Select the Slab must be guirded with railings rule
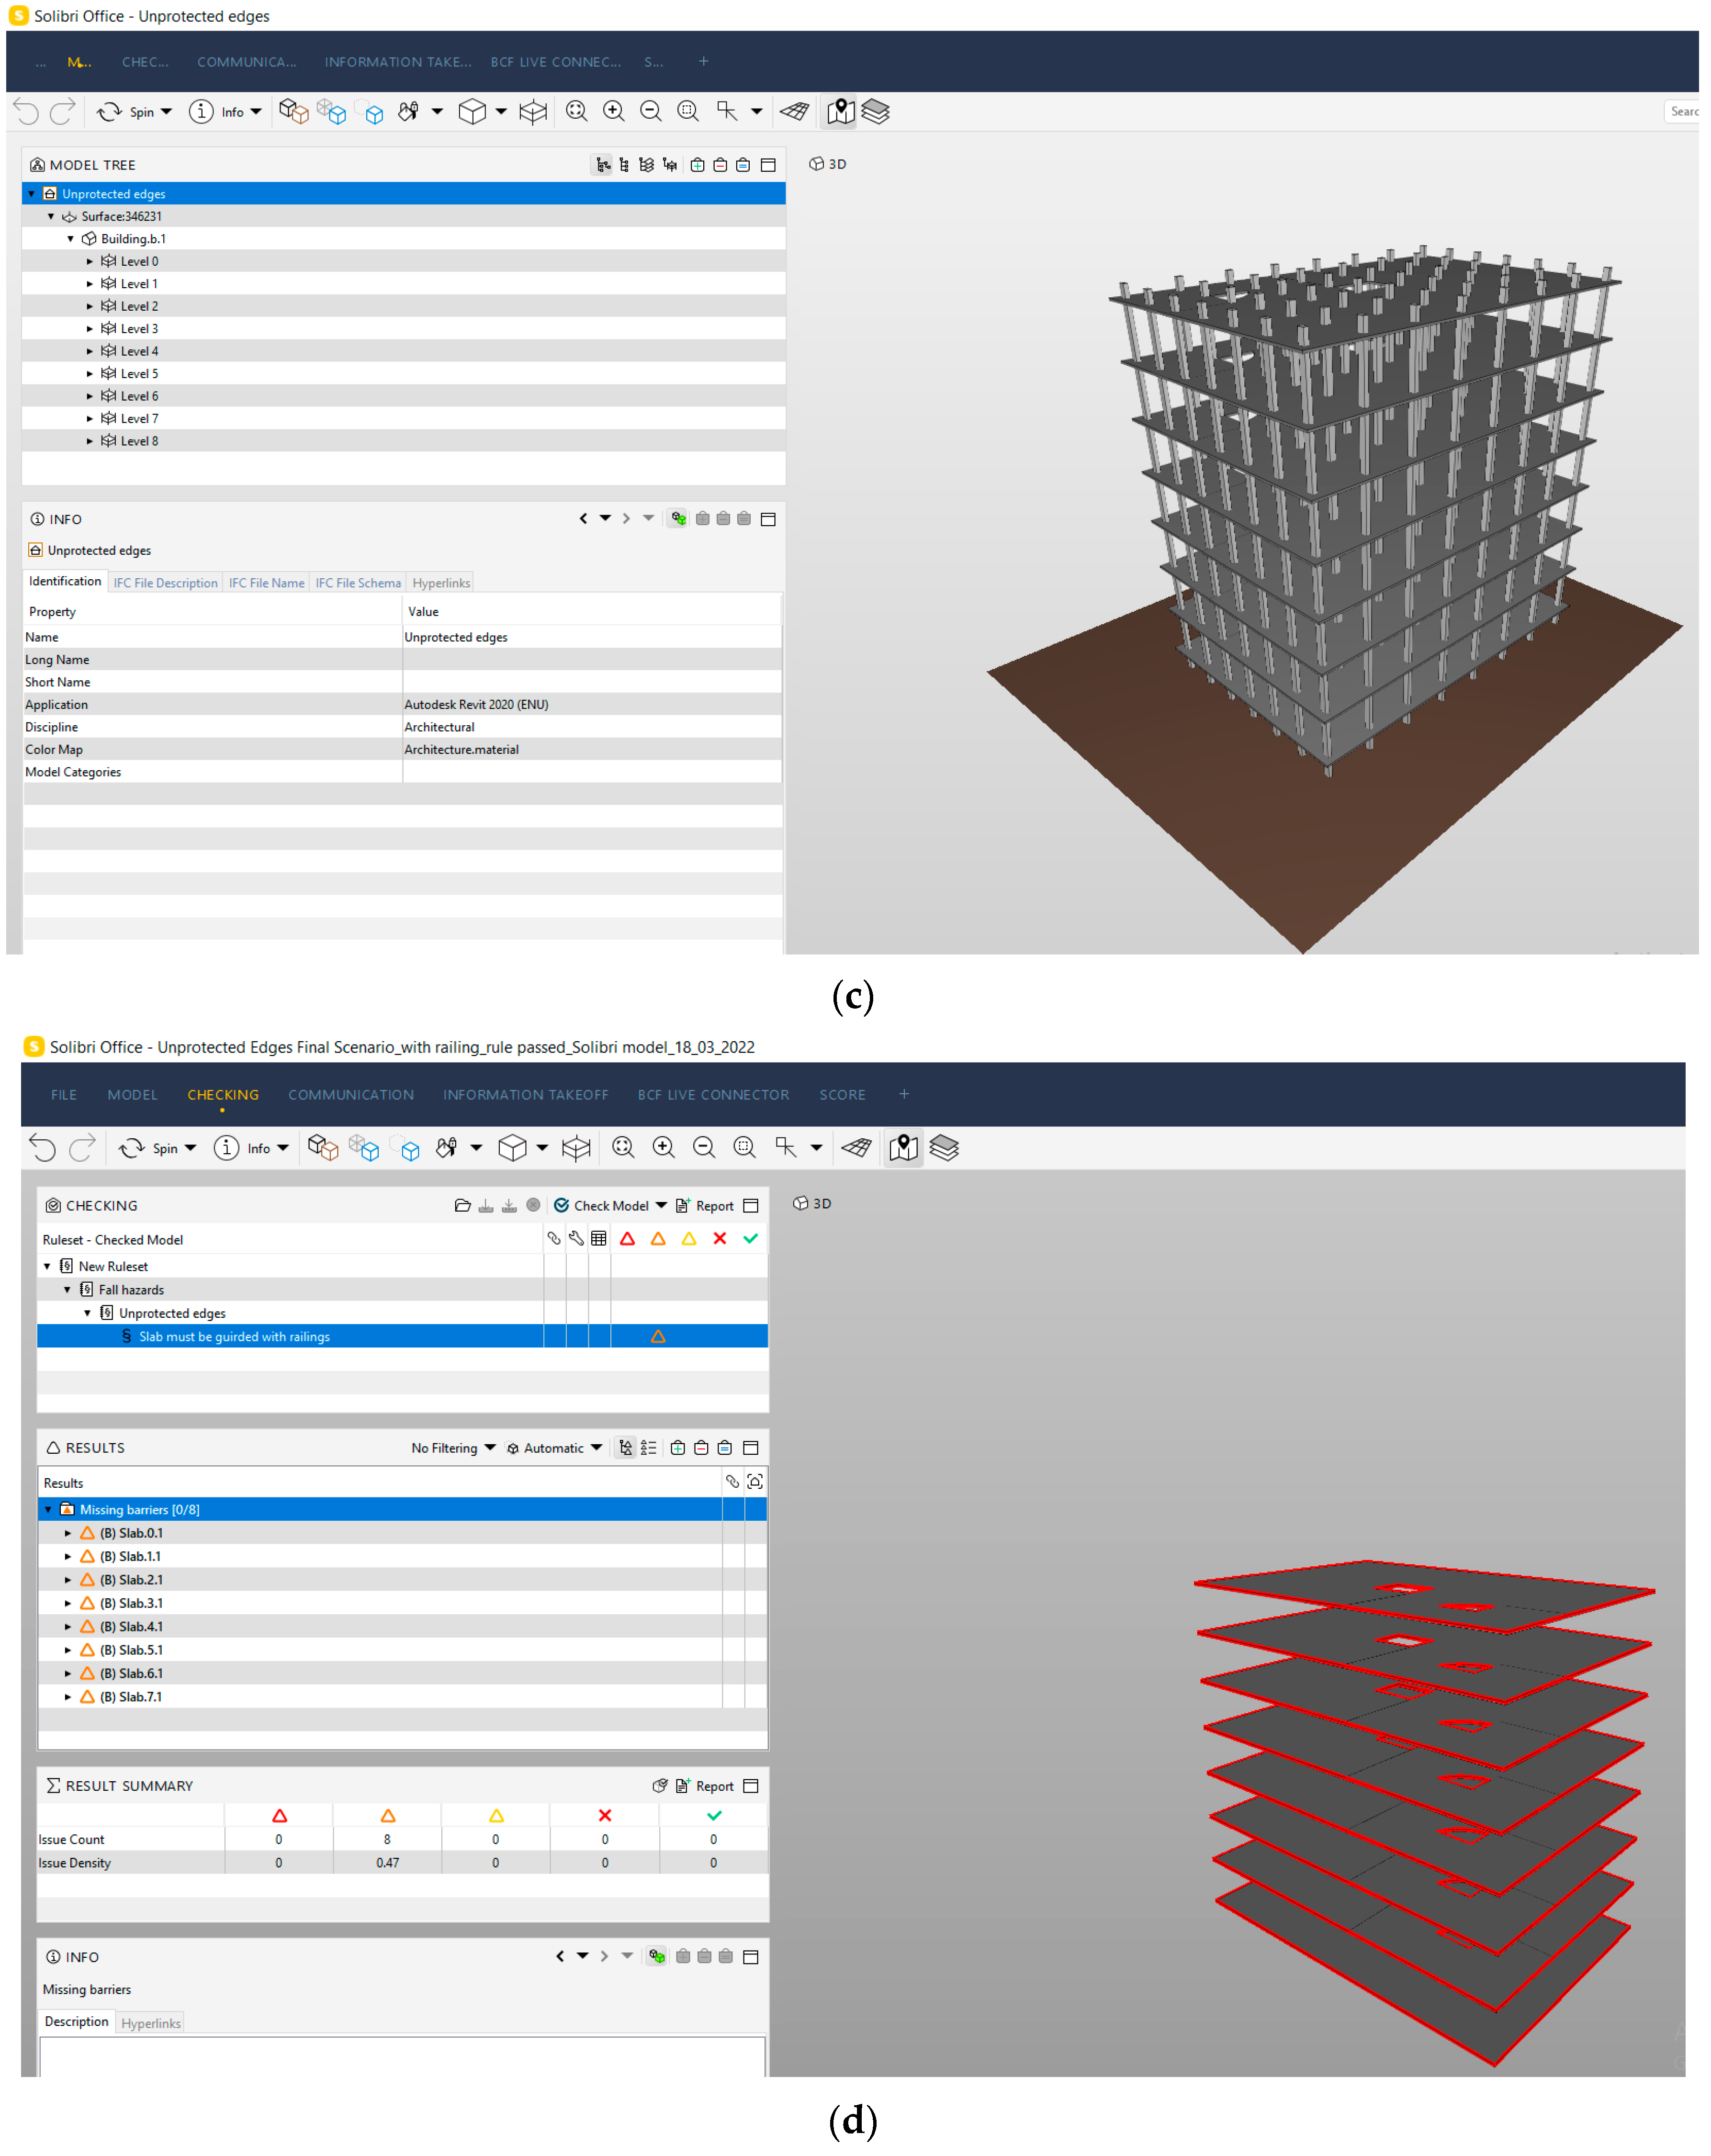This screenshot has width=1711, height=2156. [234, 1337]
